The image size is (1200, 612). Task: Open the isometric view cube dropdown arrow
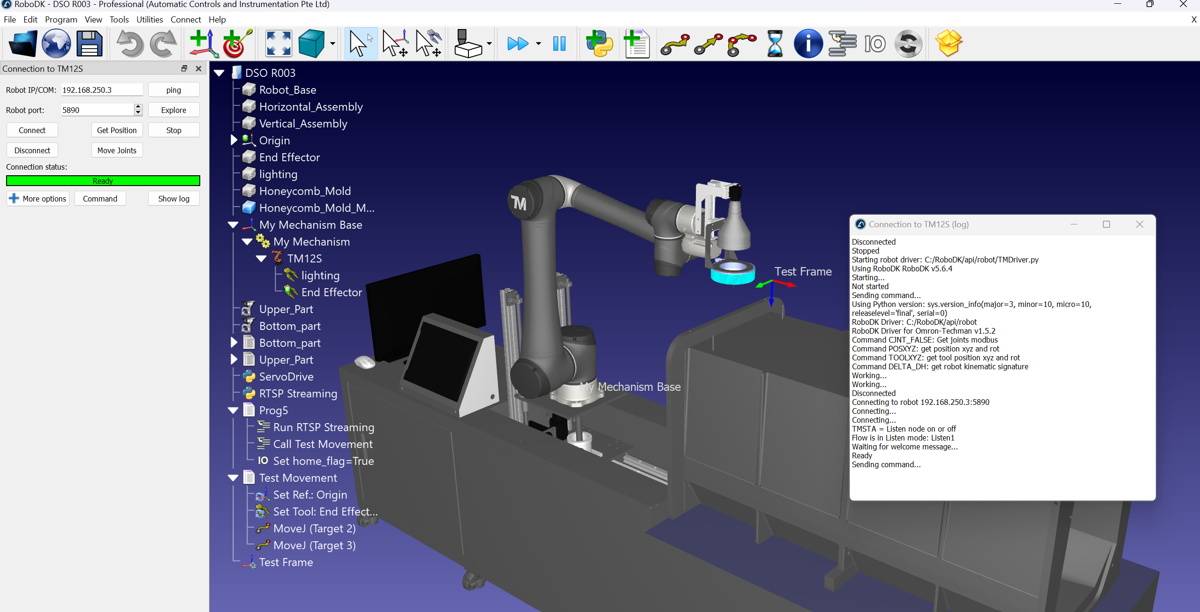tap(332, 44)
